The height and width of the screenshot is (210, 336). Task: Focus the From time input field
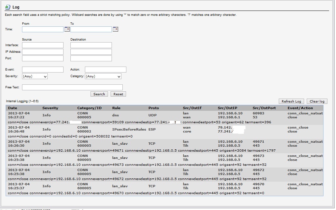click(42, 29)
